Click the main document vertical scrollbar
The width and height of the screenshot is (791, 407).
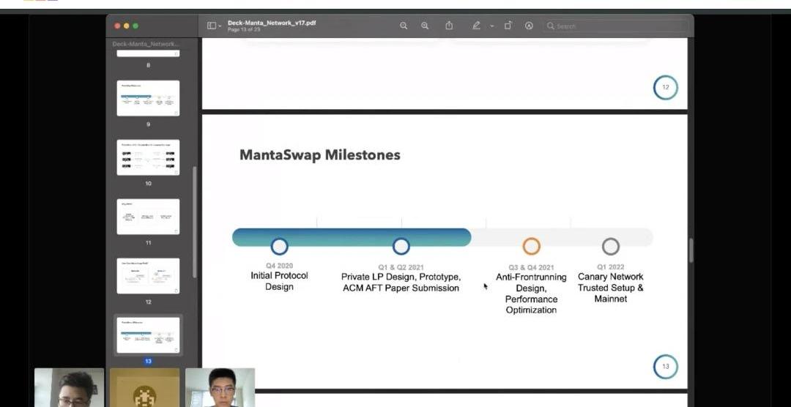pyautogui.click(x=691, y=250)
